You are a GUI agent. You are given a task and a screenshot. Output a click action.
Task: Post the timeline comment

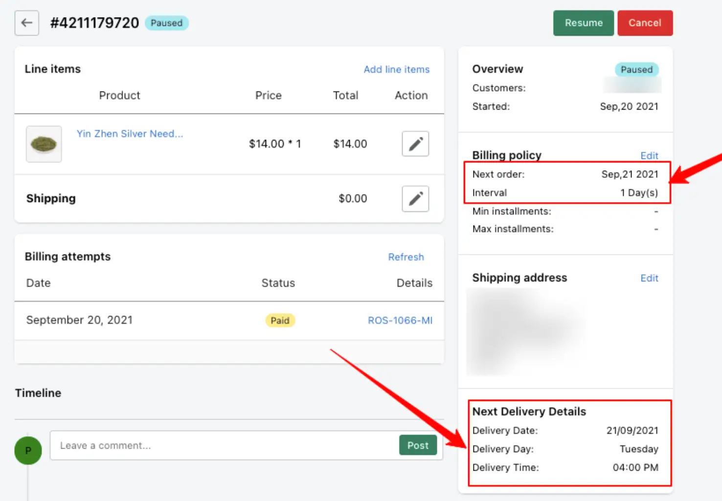click(x=418, y=445)
